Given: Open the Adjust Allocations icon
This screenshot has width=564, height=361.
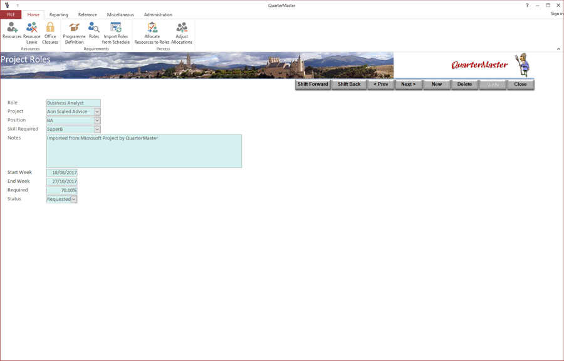Looking at the screenshot, I should [x=182, y=33].
